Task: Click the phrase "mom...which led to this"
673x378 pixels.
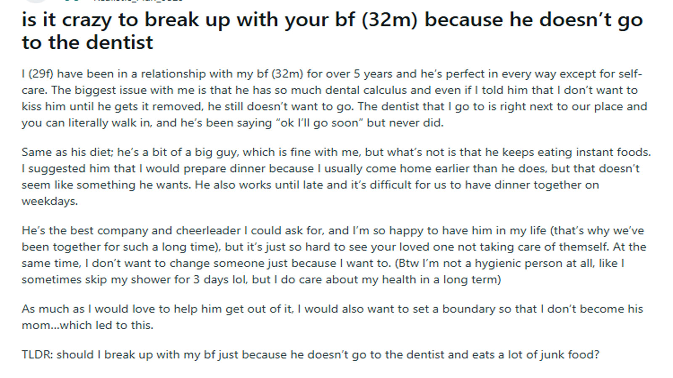Action: tap(87, 325)
